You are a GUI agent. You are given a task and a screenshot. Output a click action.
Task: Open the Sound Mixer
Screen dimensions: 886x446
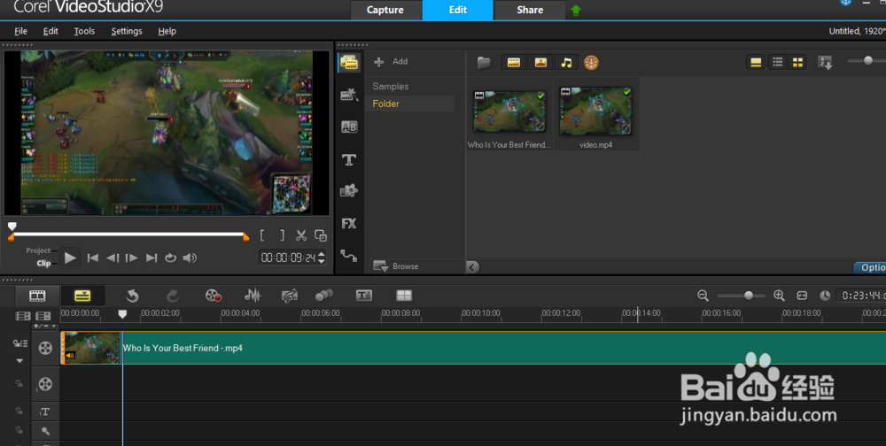(253, 296)
